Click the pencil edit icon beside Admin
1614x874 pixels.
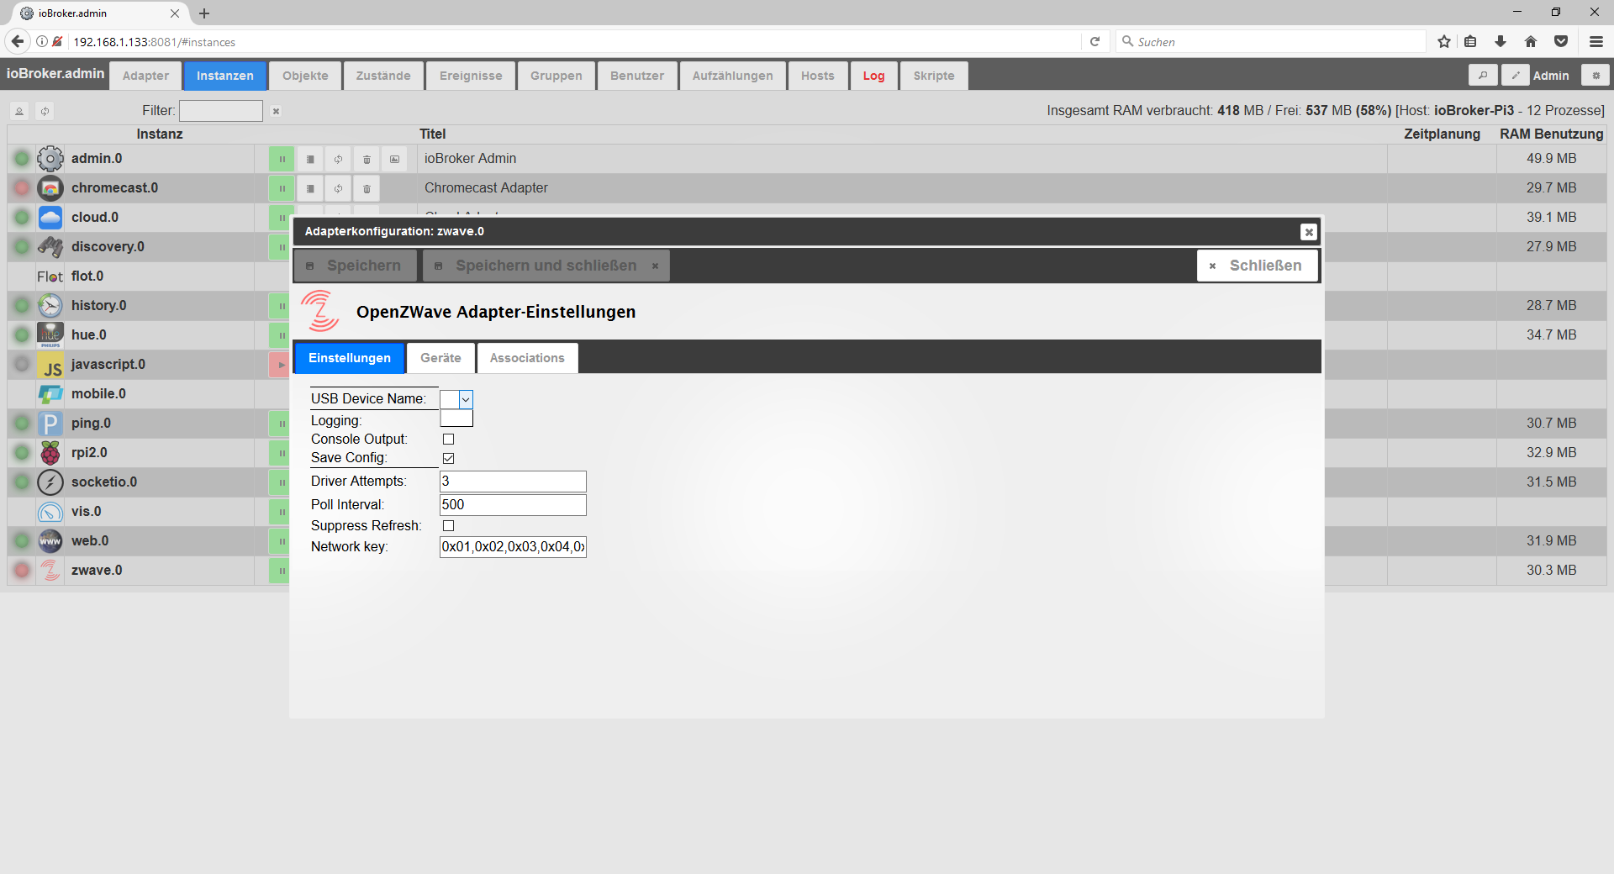pyautogui.click(x=1516, y=75)
